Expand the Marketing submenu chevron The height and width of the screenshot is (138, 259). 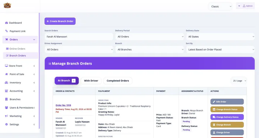point(34,116)
